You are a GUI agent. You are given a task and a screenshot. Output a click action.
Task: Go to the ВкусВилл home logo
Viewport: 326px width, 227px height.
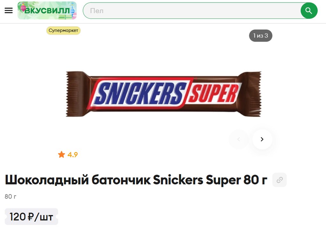click(47, 11)
